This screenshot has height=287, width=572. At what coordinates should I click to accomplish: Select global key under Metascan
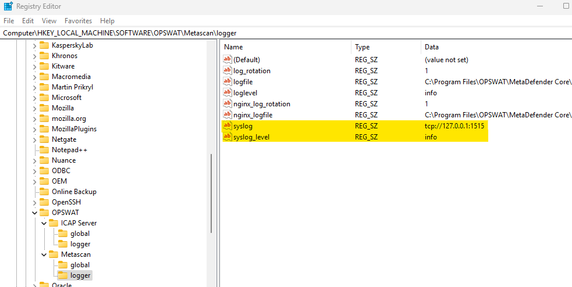point(80,265)
